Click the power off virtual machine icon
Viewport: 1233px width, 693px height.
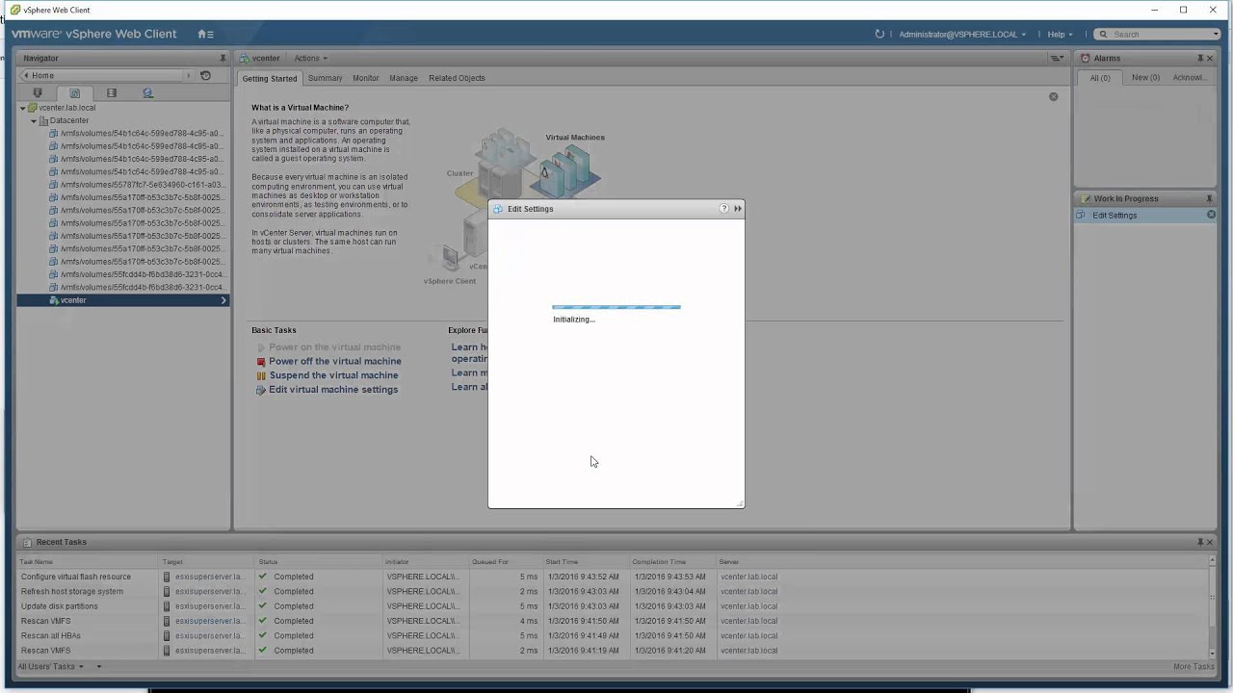261,362
